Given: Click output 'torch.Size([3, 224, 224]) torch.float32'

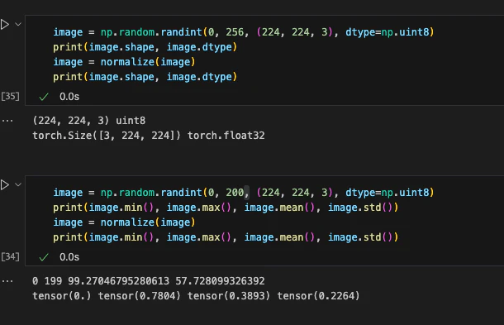Looking at the screenshot, I should click(149, 136).
